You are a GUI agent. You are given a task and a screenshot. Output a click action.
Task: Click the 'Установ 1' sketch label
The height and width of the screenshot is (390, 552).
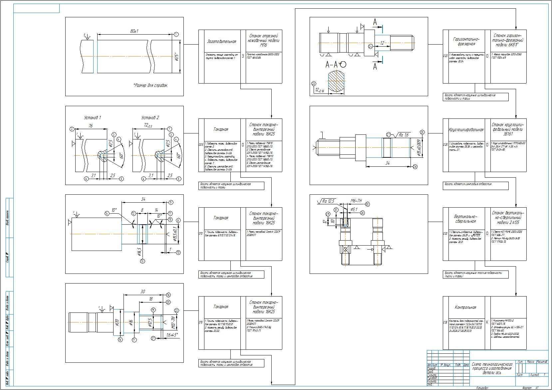click(x=92, y=117)
